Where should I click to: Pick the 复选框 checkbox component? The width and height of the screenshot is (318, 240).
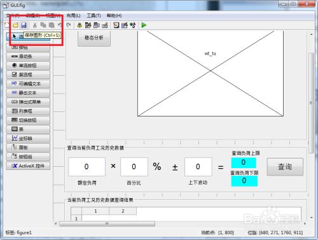28,74
